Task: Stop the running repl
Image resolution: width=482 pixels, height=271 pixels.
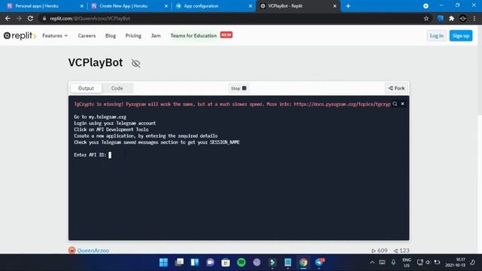Action: (x=239, y=88)
